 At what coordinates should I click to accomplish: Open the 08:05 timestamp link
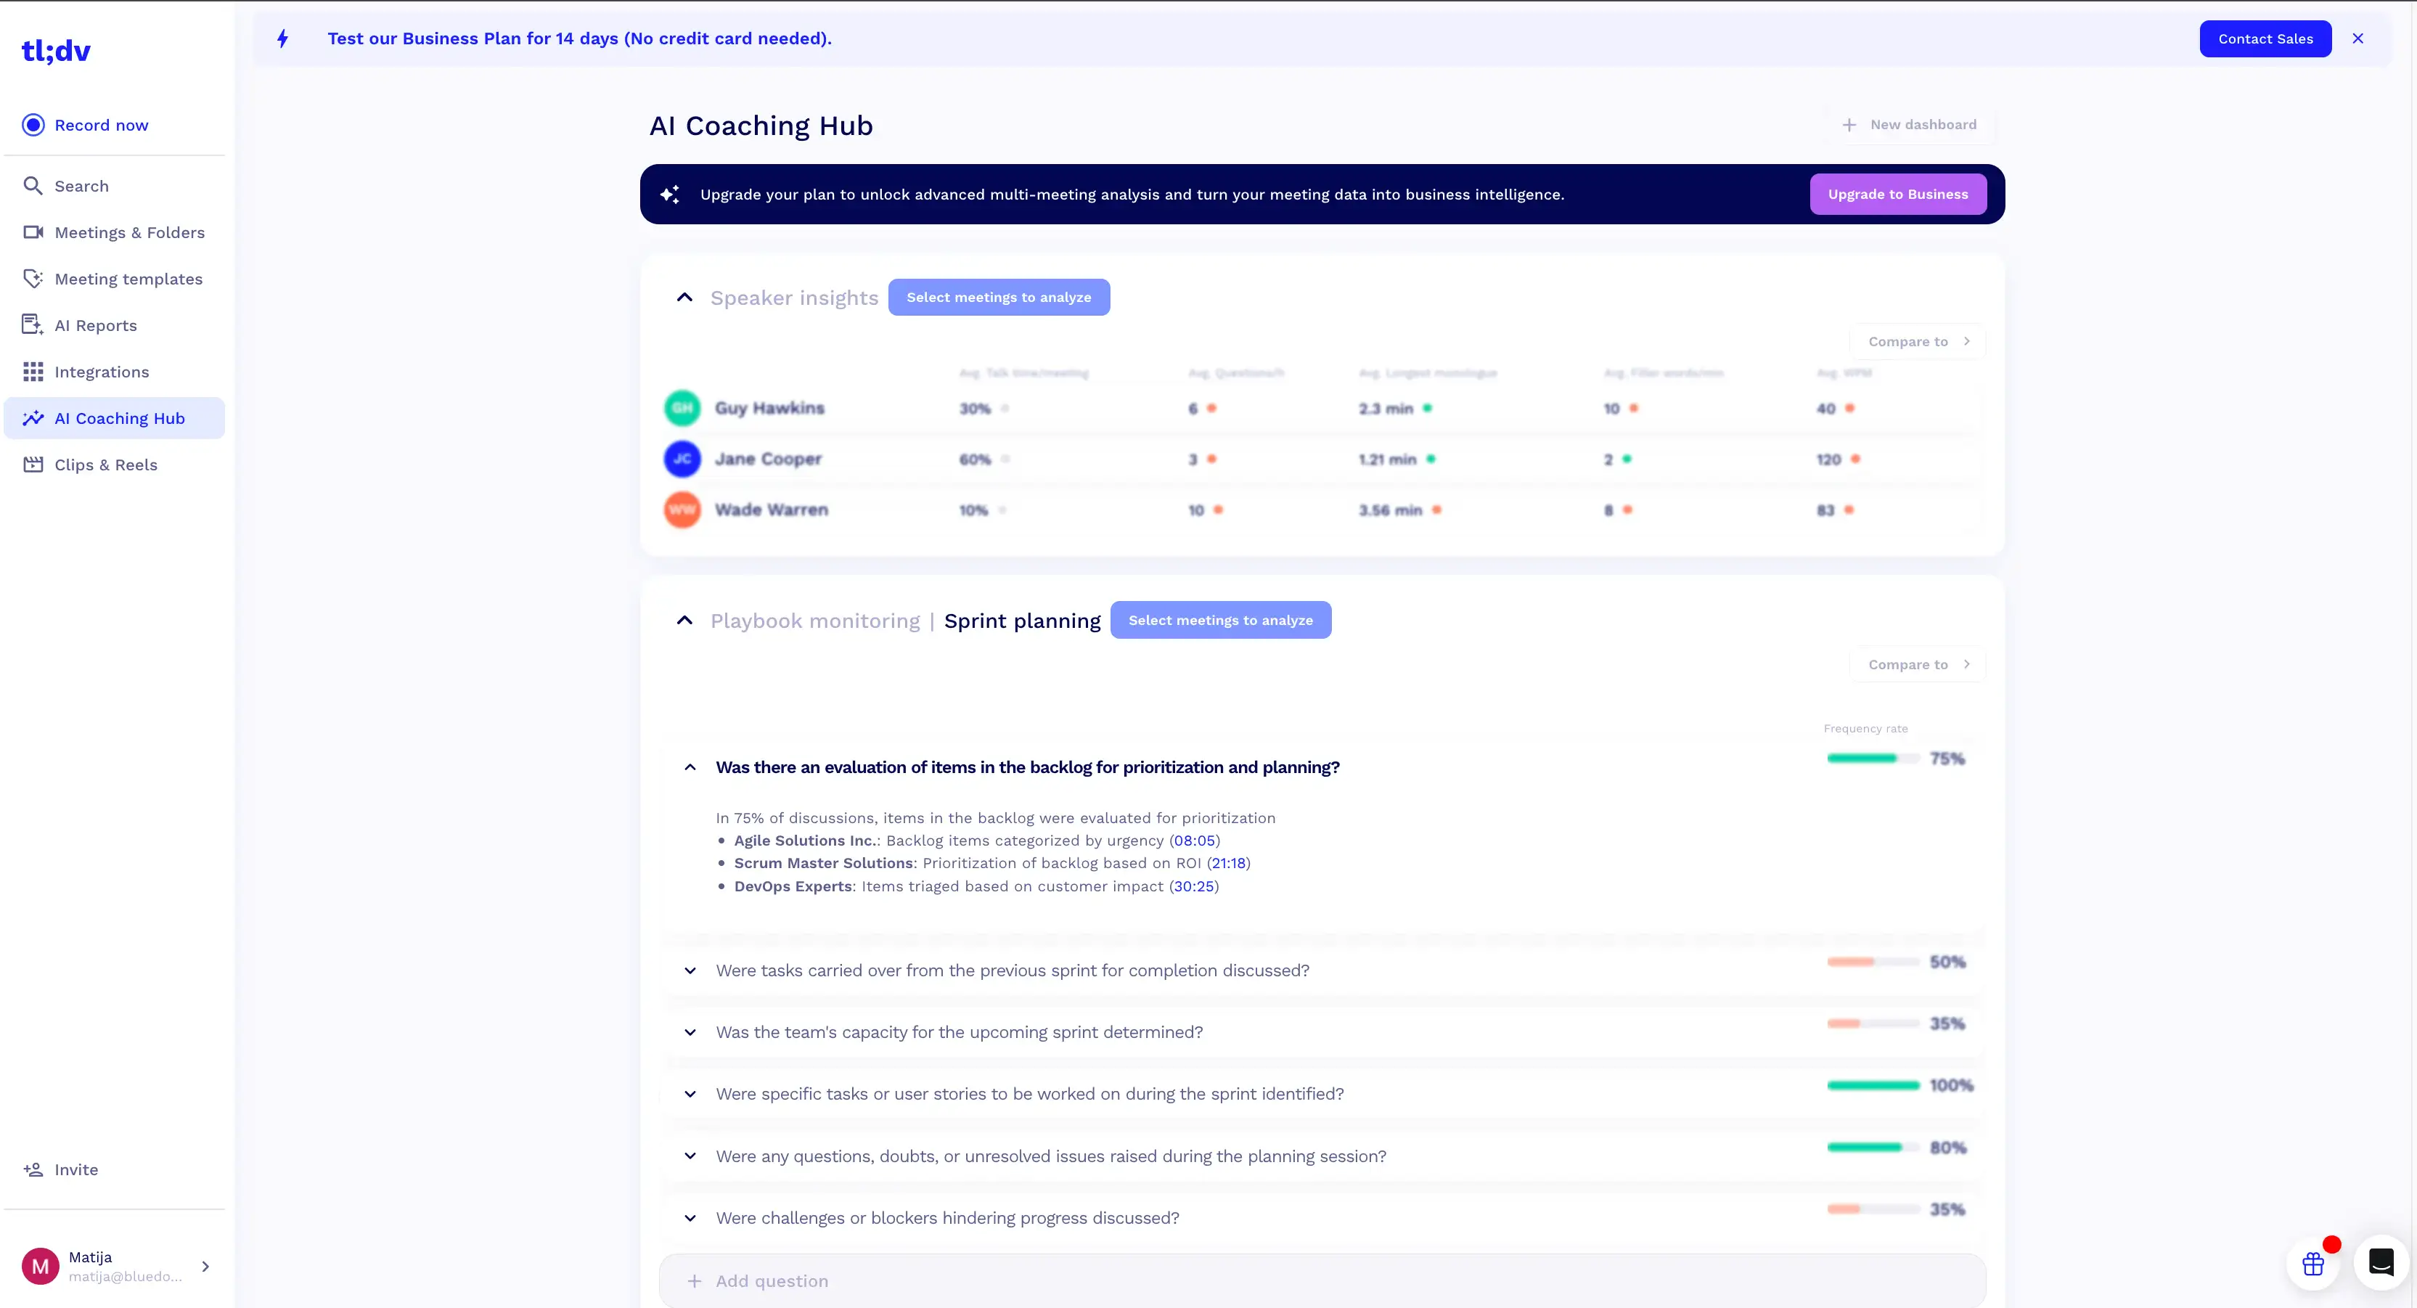point(1195,840)
